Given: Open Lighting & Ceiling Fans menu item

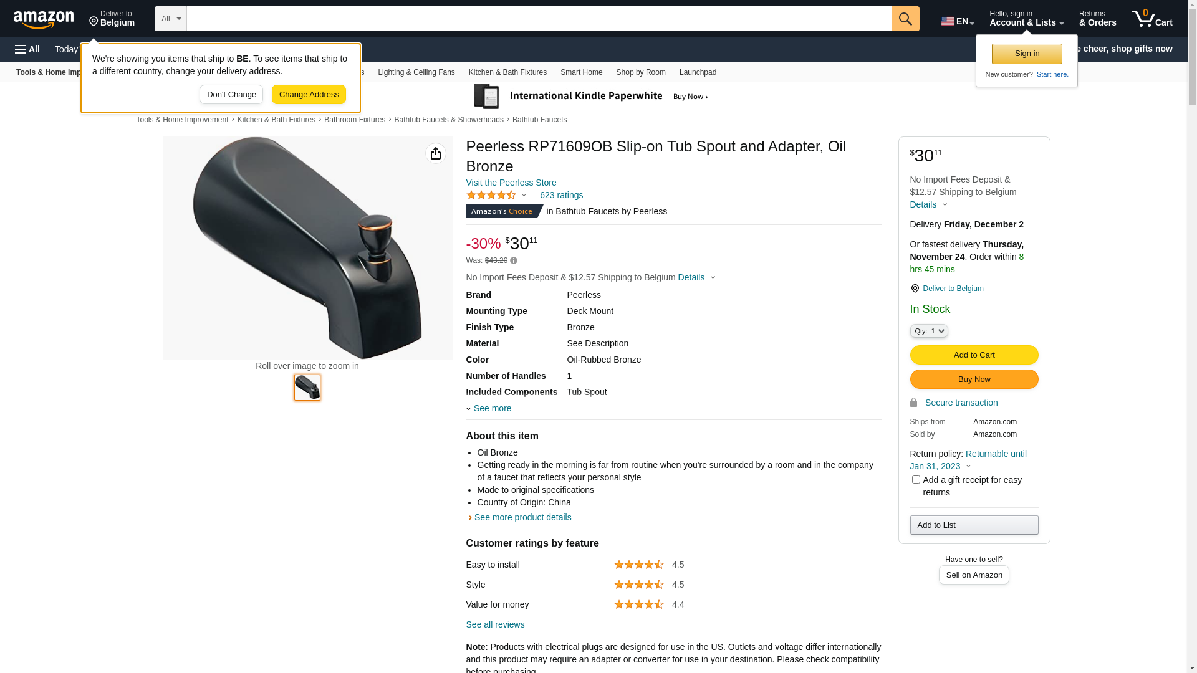Looking at the screenshot, I should pyautogui.click(x=416, y=72).
